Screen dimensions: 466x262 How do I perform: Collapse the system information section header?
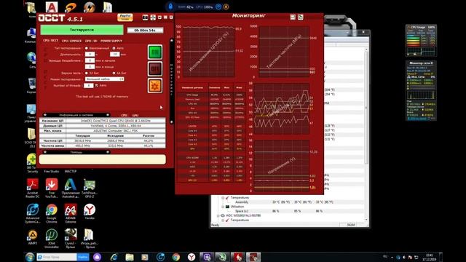(x=76, y=115)
